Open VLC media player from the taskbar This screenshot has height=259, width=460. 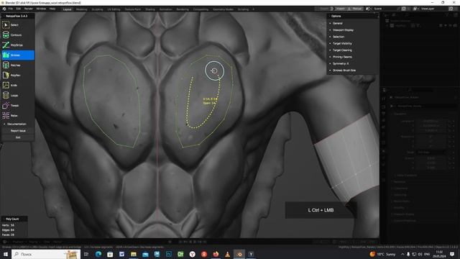[x=227, y=254]
